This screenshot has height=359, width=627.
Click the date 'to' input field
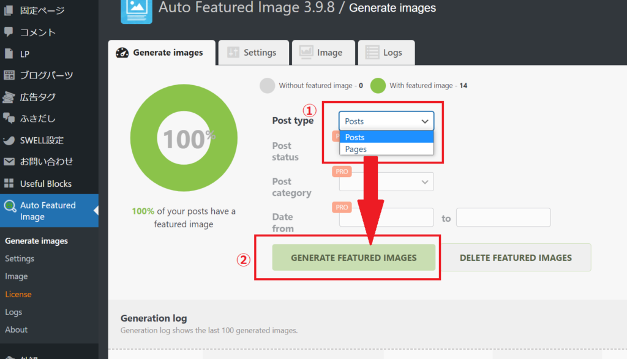[x=503, y=217]
